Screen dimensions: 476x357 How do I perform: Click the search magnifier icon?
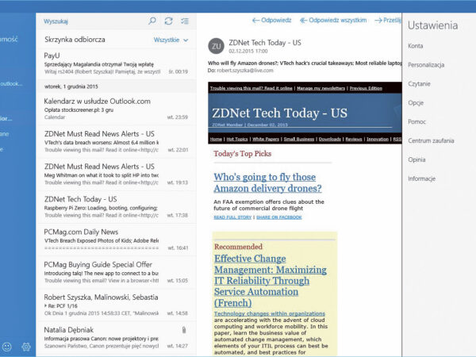[x=152, y=21]
